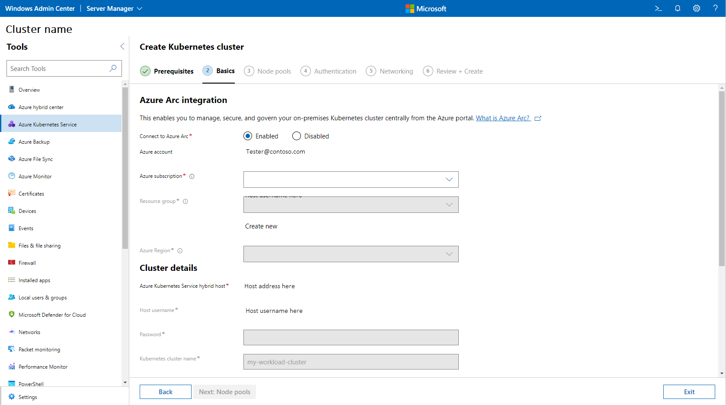The width and height of the screenshot is (726, 405).
Task: Click the Networks icon
Action: [x=12, y=332]
